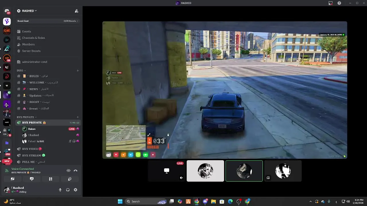
Task: Open Discord help question-mark icon
Action: tap(339, 3)
